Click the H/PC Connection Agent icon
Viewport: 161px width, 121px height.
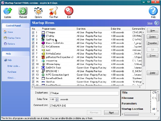(x=43, y=75)
